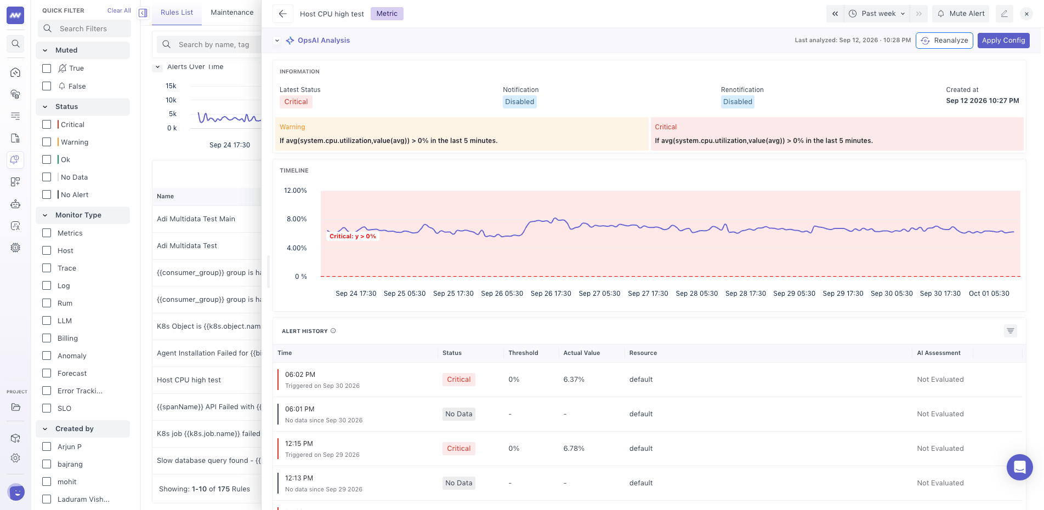1044x510 pixels.
Task: Click the Reanalyze button
Action: click(944, 41)
